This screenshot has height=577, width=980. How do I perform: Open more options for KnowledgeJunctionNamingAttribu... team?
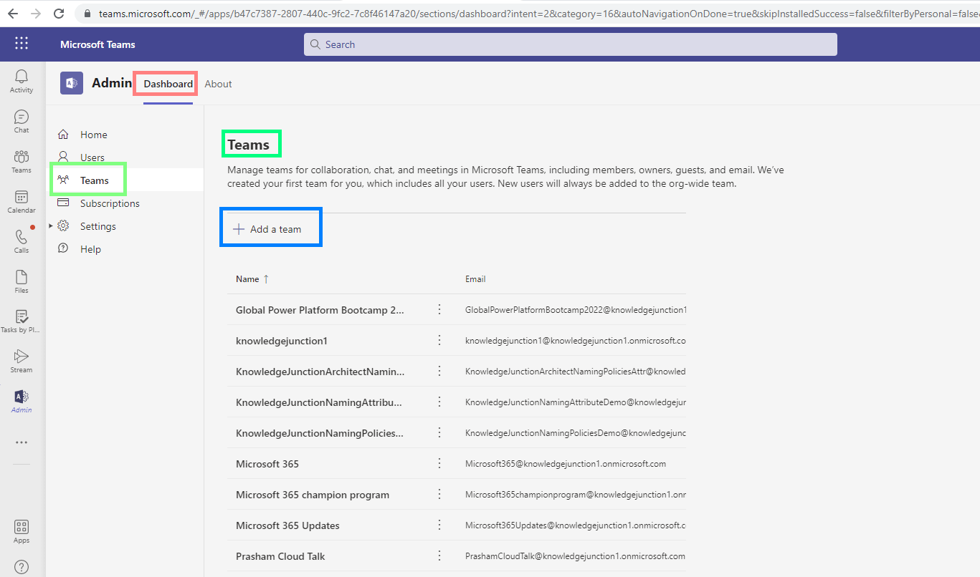[x=439, y=402]
